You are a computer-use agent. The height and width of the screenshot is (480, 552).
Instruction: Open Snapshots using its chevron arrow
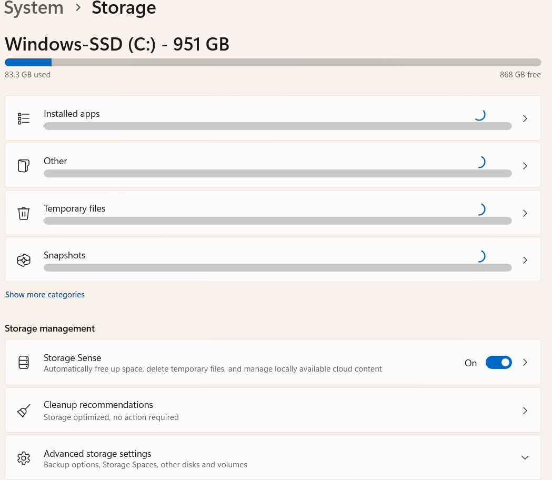(525, 261)
